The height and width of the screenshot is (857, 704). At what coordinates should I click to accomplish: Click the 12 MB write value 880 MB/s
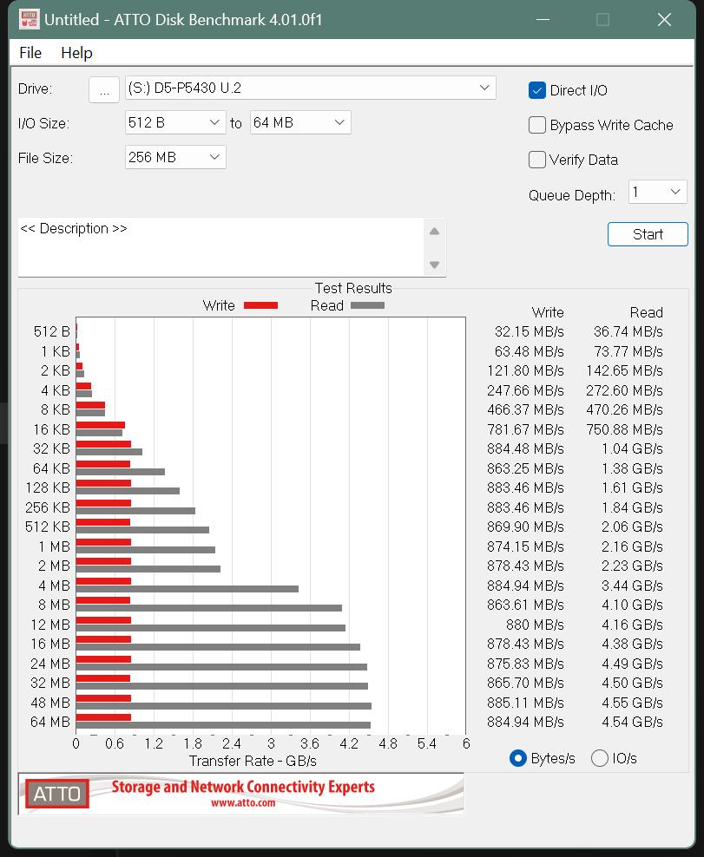pos(535,625)
